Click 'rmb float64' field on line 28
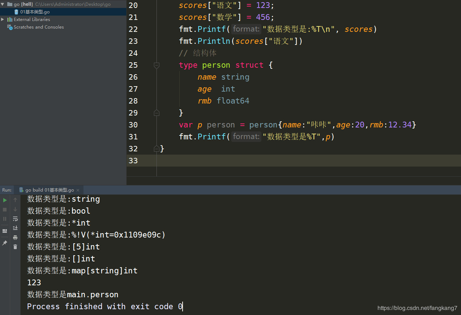 click(x=224, y=101)
